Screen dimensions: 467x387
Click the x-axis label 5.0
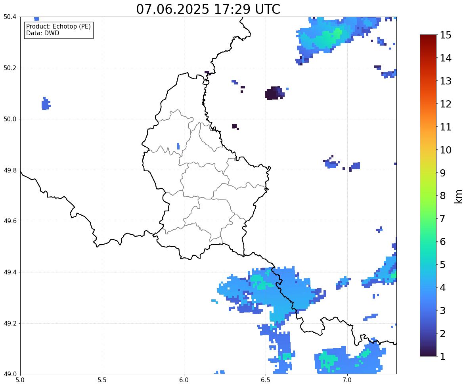(x=20, y=380)
